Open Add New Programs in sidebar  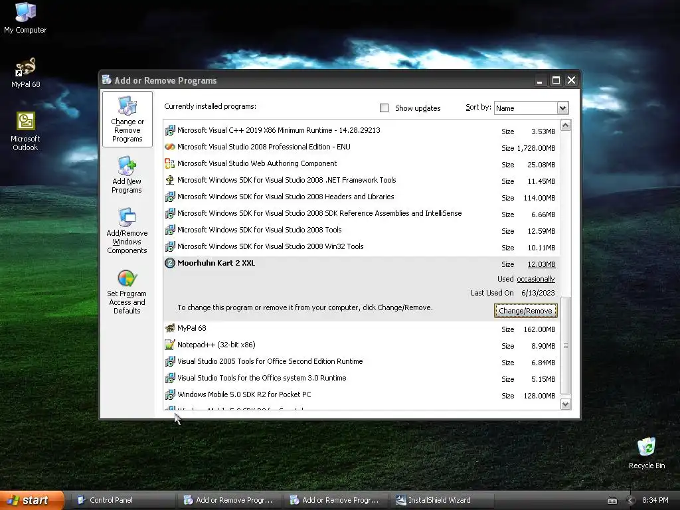point(127,175)
